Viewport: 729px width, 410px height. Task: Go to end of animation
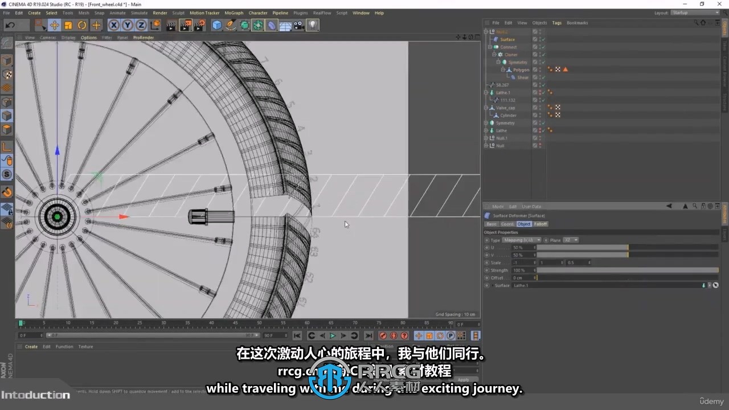click(368, 336)
